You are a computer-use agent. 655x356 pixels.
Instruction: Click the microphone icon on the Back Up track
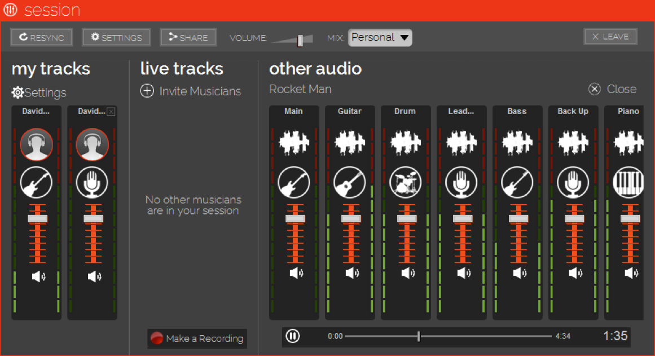(x=573, y=182)
